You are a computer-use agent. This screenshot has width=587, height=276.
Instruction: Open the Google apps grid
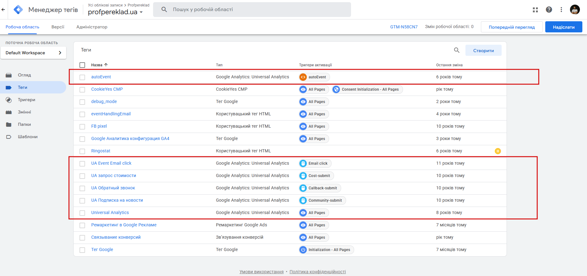pyautogui.click(x=535, y=10)
